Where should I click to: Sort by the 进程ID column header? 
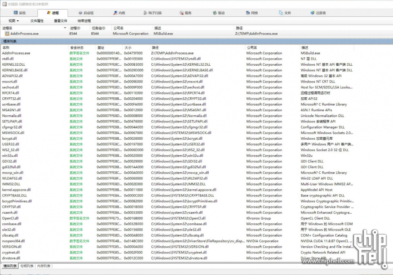pyautogui.click(x=79, y=28)
